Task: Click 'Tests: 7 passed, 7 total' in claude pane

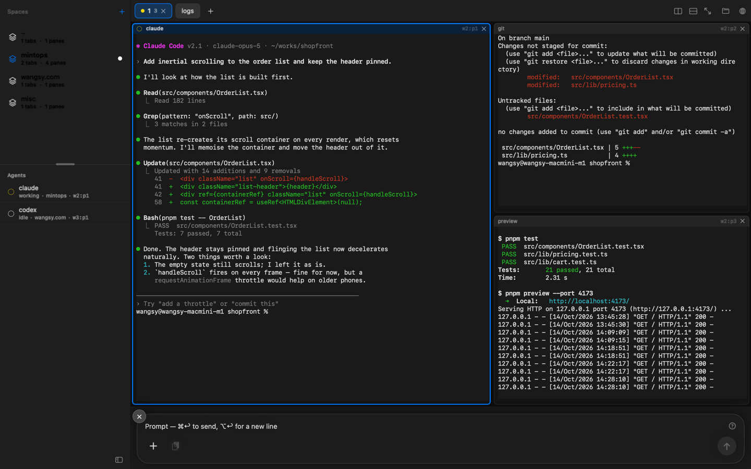Action: (198, 233)
